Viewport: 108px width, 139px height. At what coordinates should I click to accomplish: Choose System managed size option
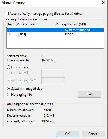point(8,89)
